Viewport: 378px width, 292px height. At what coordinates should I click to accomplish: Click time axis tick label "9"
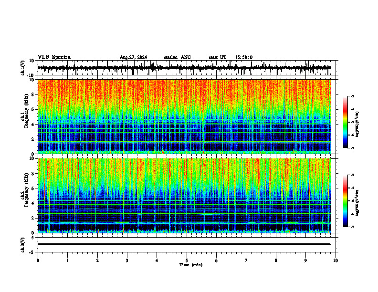pyautogui.click(x=305, y=261)
